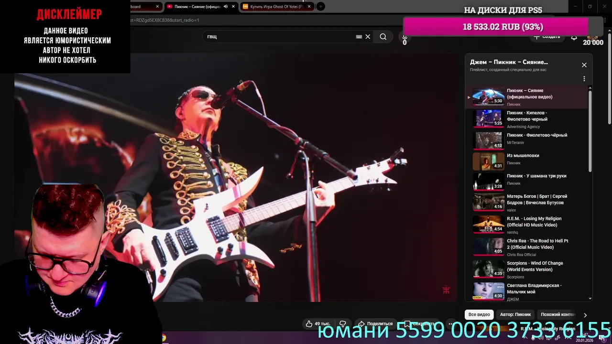Screen dimensions: 612x344
Task: Open Пикник - Кипелов - Фиолетово черный title
Action: 527,116
